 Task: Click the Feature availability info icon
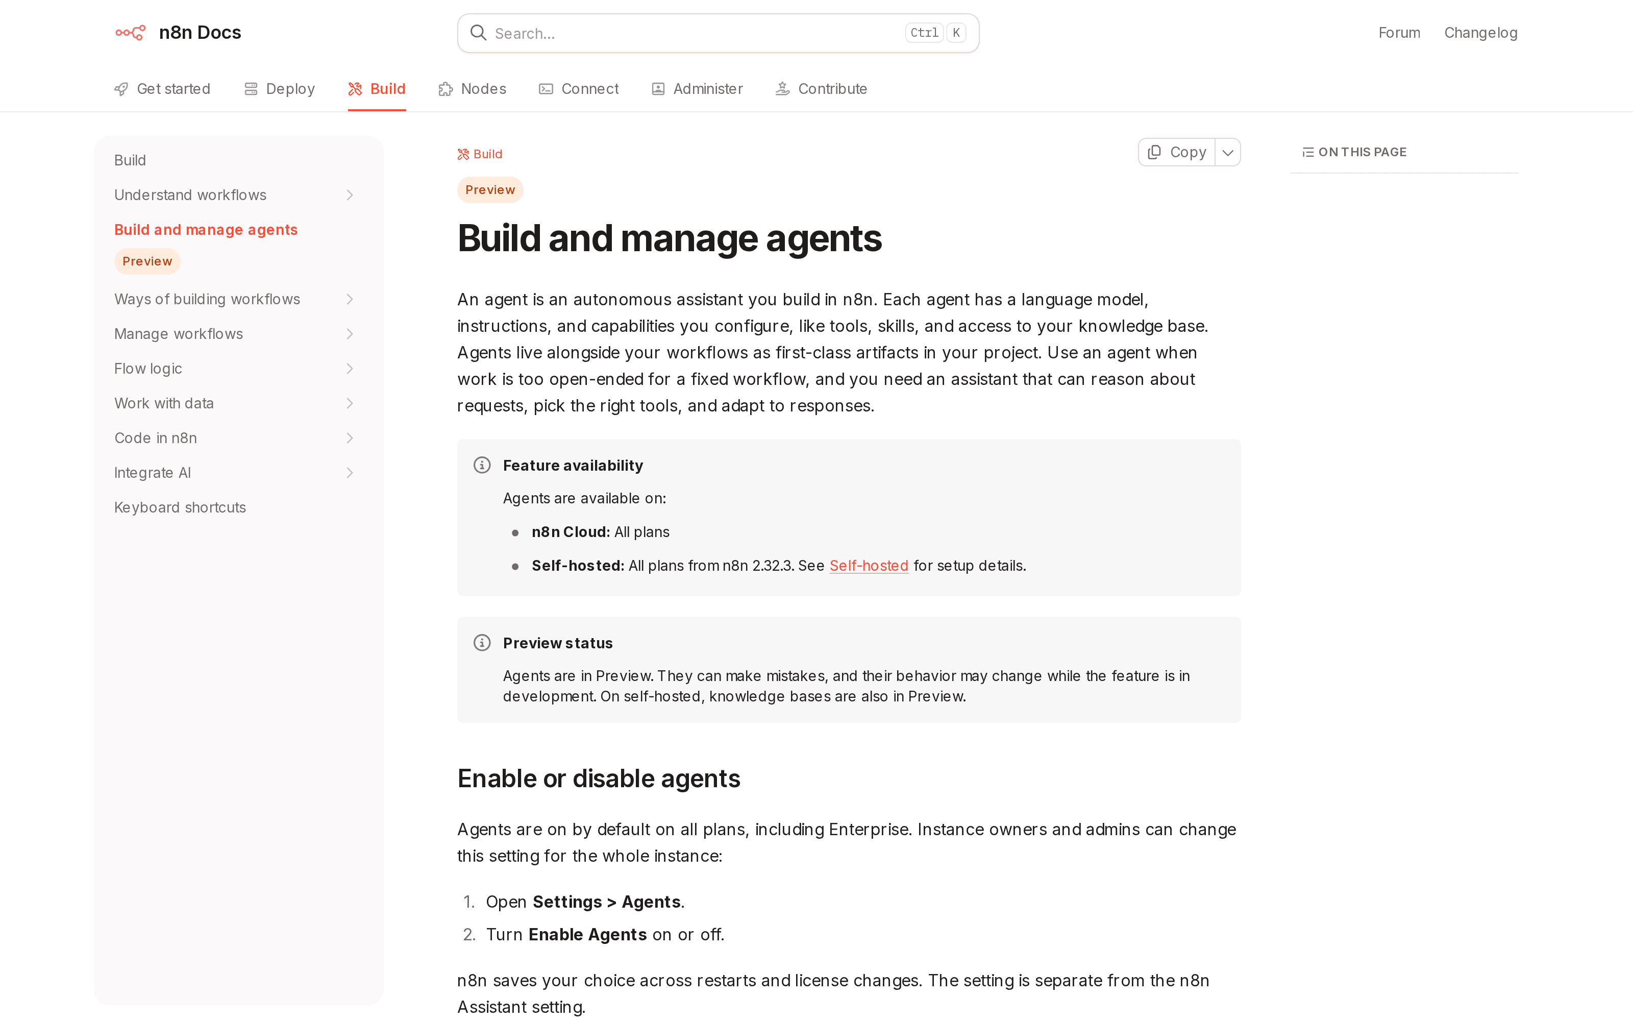pyautogui.click(x=482, y=465)
